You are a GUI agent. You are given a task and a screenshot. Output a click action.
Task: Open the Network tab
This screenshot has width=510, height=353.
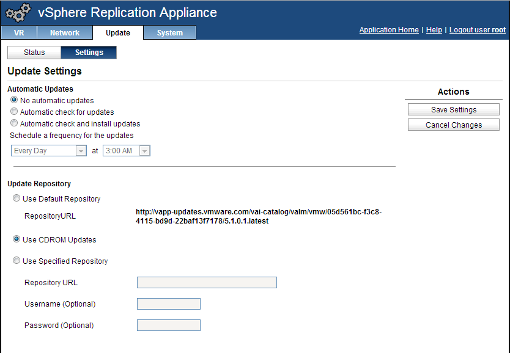(65, 33)
